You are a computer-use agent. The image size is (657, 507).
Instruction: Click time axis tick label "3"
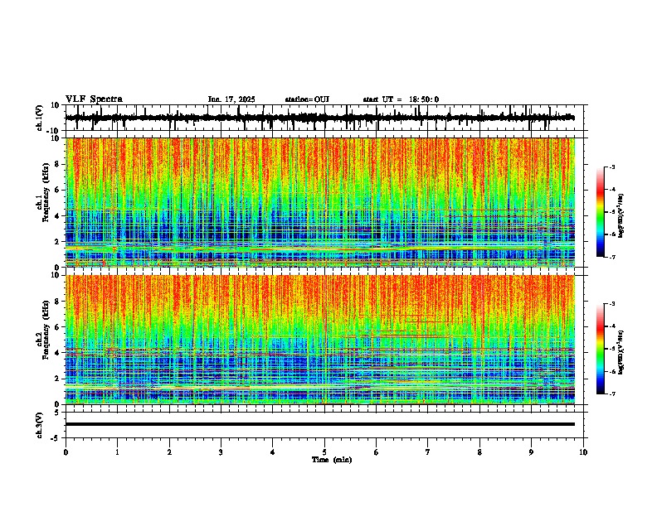click(x=221, y=452)
